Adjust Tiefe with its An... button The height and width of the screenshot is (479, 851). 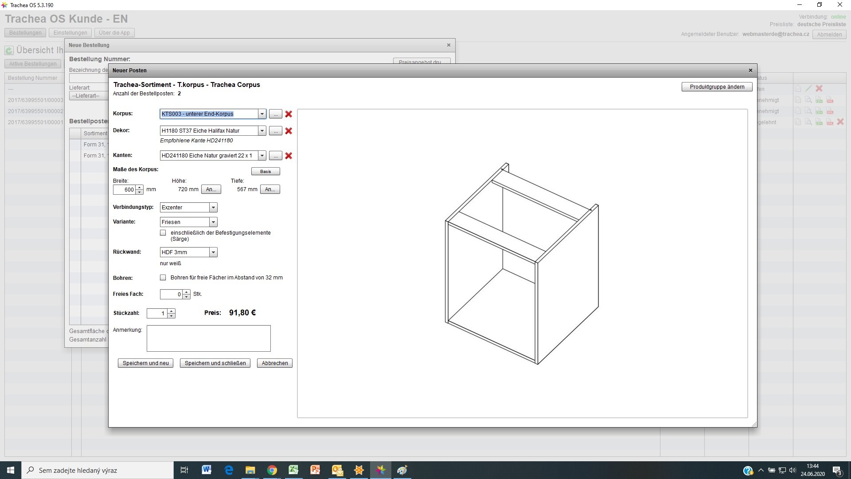point(270,189)
